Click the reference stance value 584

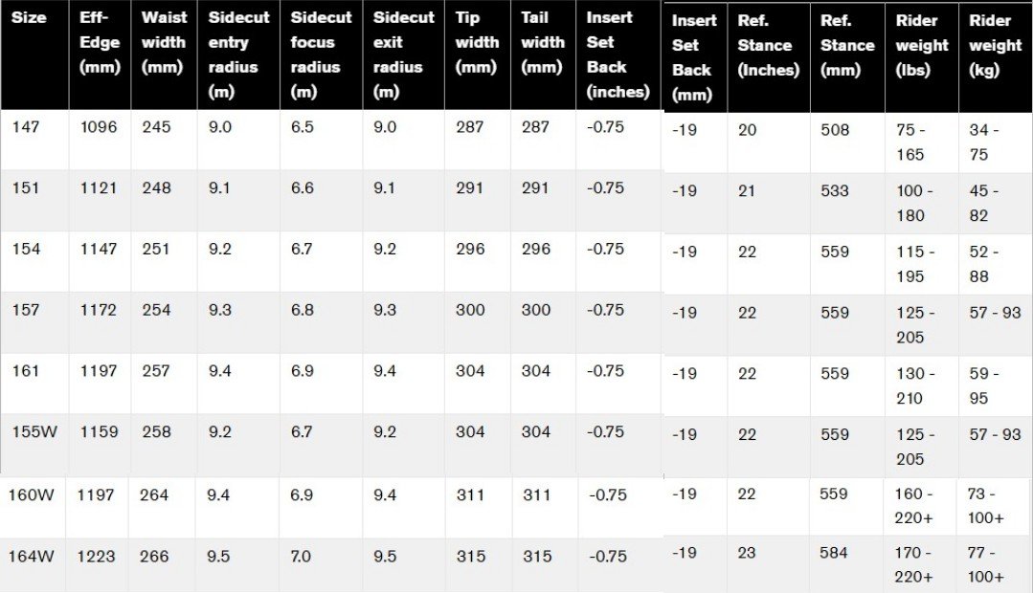click(x=835, y=553)
